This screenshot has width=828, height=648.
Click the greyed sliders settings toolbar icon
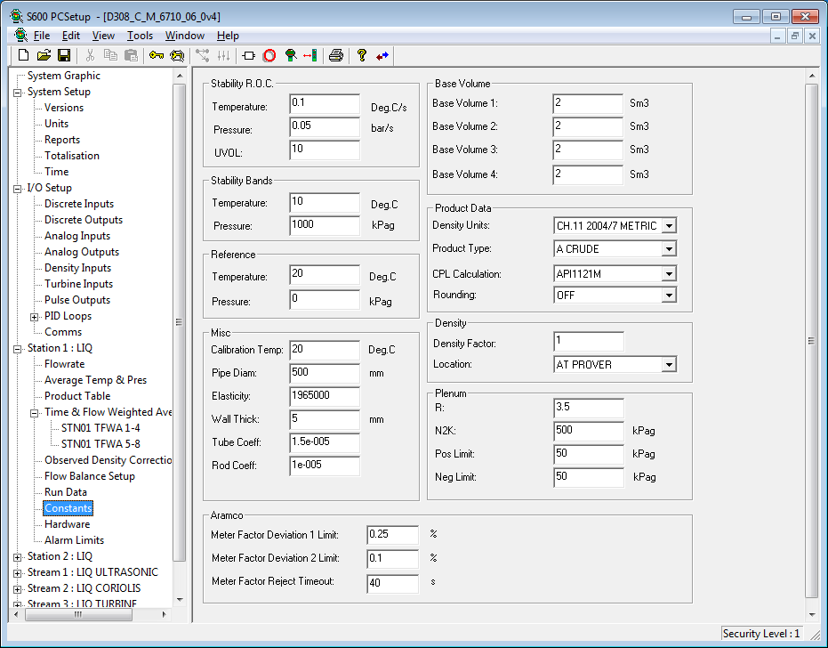pos(223,55)
